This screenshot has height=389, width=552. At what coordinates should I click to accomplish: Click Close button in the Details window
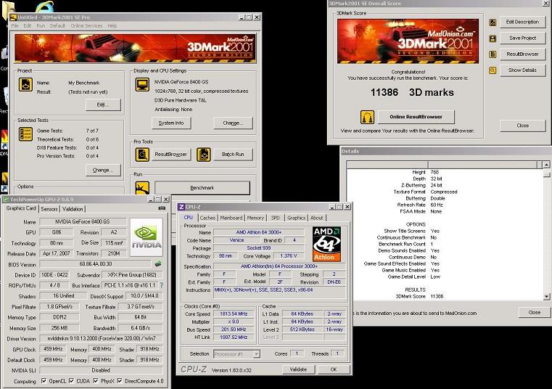534,312
